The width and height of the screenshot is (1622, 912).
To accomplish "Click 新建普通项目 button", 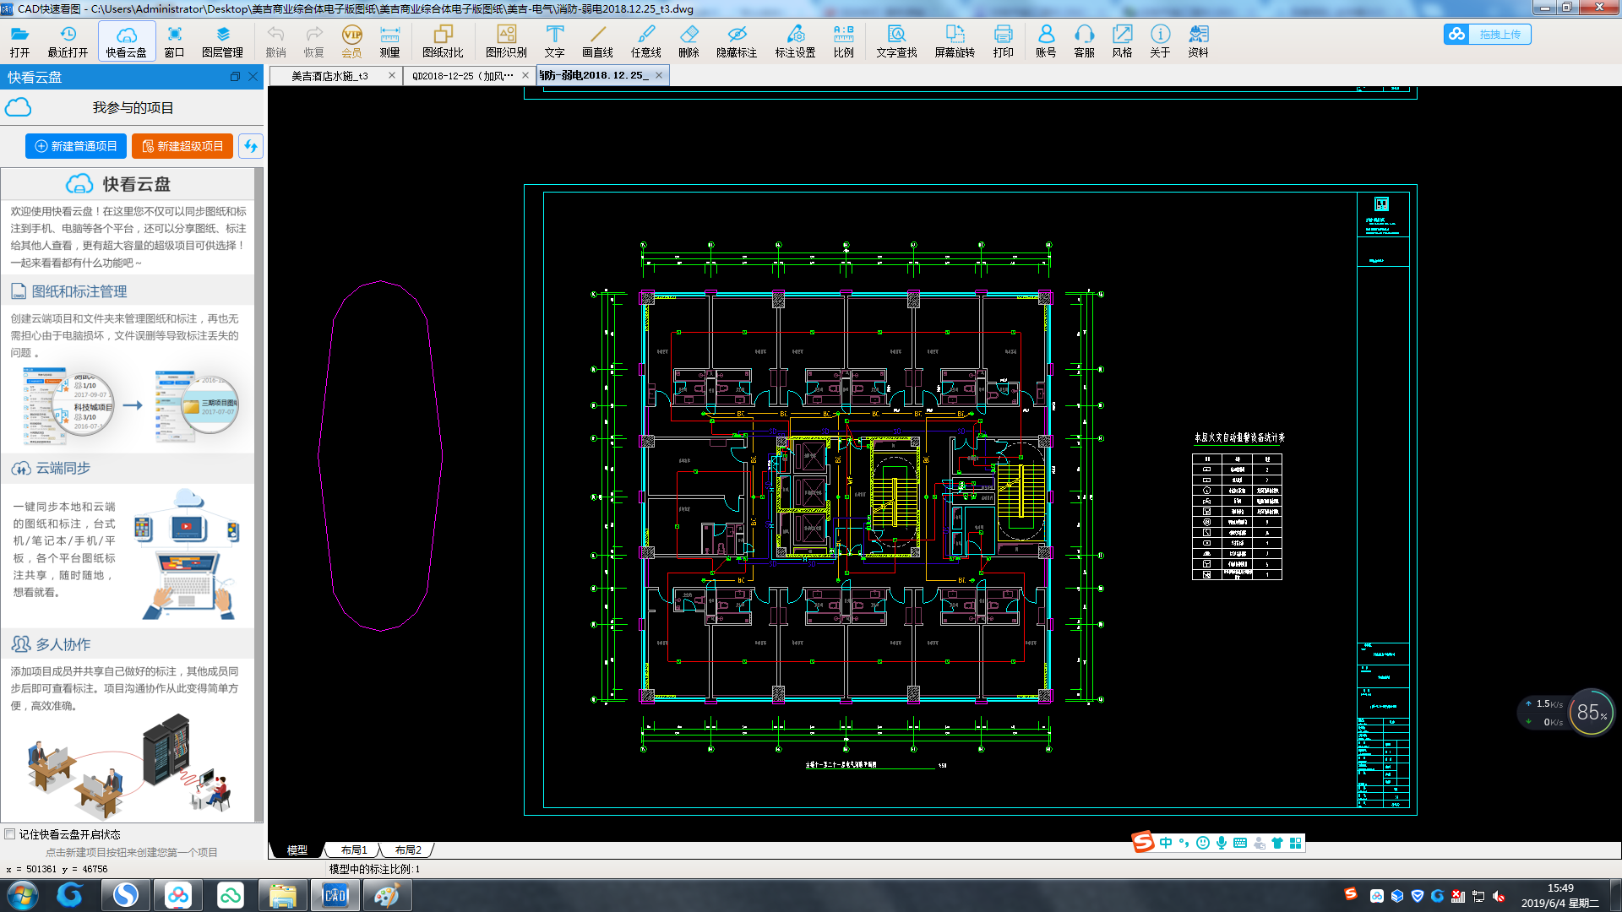I will pos(76,146).
